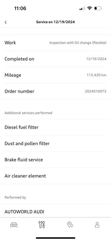Viewport: 111px width, 241px height.
Task: Tap the home indicator bar at bottom
Action: [56, 238]
